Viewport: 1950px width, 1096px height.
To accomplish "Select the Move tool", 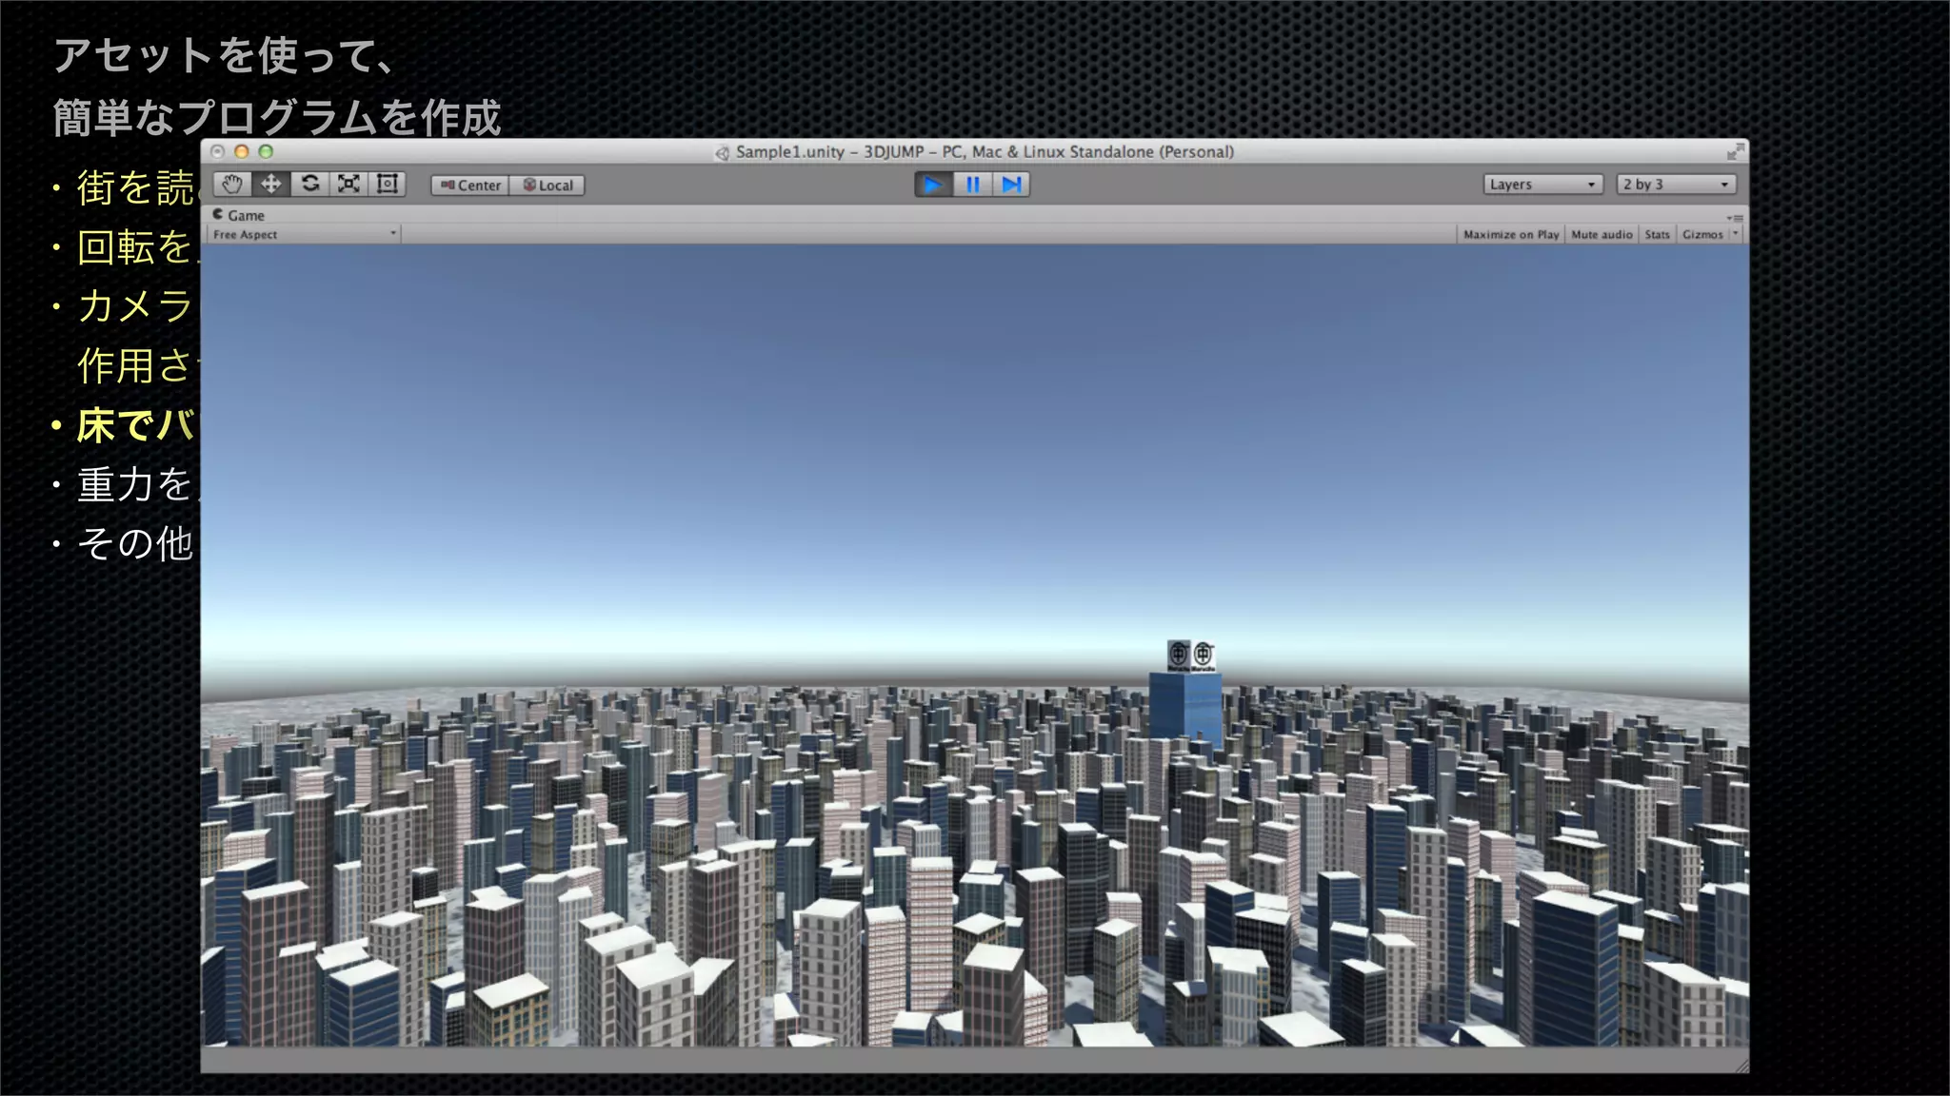I will [x=271, y=185].
